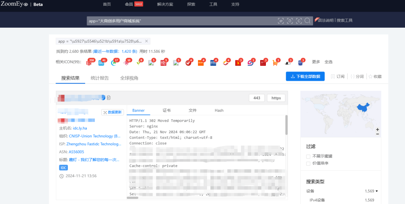Collapse 设备 row arrow next to 1,569
The height and width of the screenshot is (204, 405).
point(376,191)
